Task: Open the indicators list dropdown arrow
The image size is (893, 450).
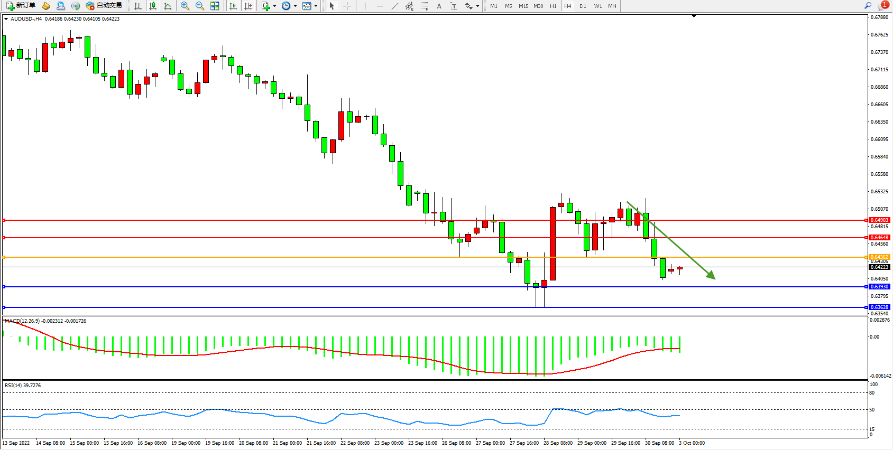Action: point(274,6)
